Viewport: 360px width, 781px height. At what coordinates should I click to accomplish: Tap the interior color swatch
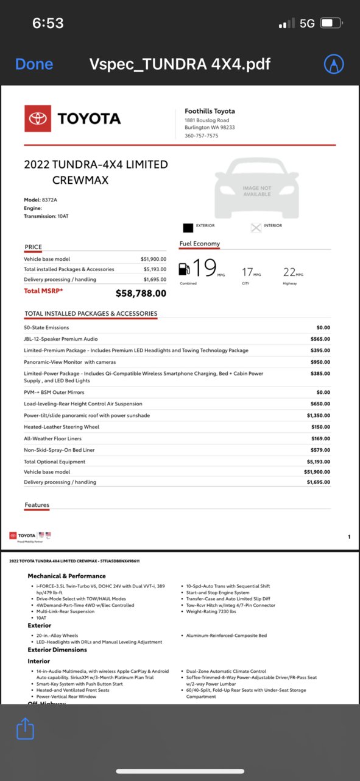click(x=256, y=228)
